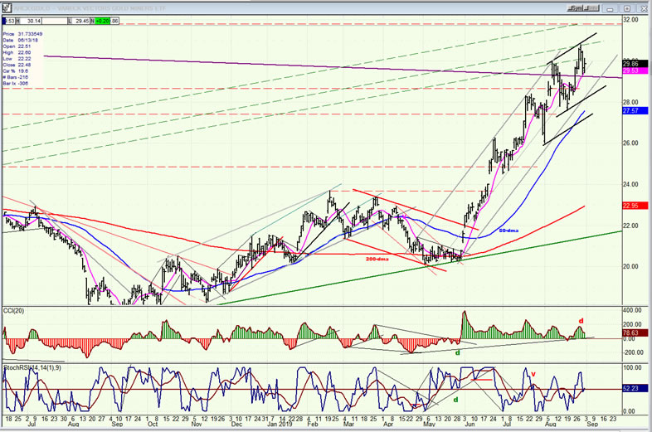Click the 24.00 price axis label

point(630,184)
